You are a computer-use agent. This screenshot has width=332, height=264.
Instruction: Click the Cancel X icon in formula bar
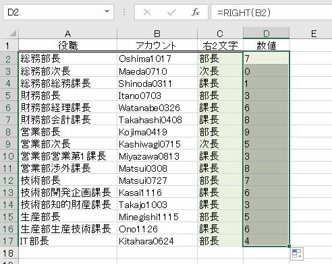[x=147, y=12]
